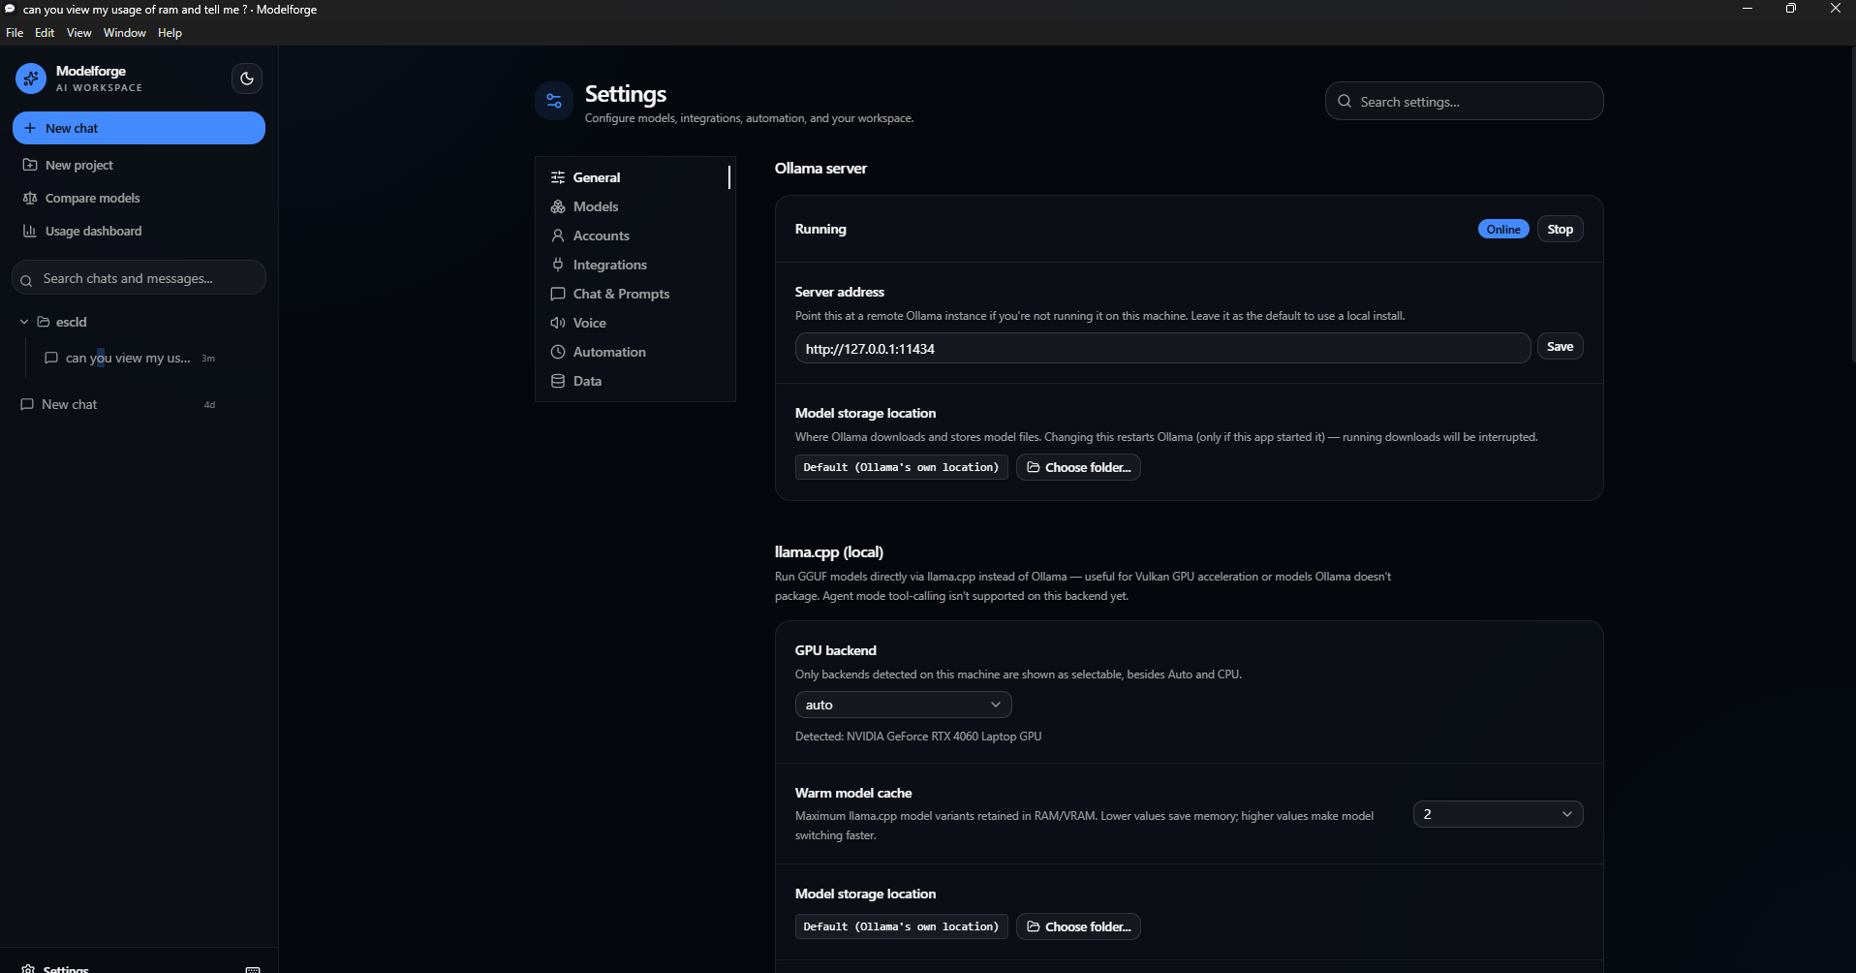Open the Window menu
Image resolution: width=1856 pixels, height=973 pixels.
coord(125,33)
